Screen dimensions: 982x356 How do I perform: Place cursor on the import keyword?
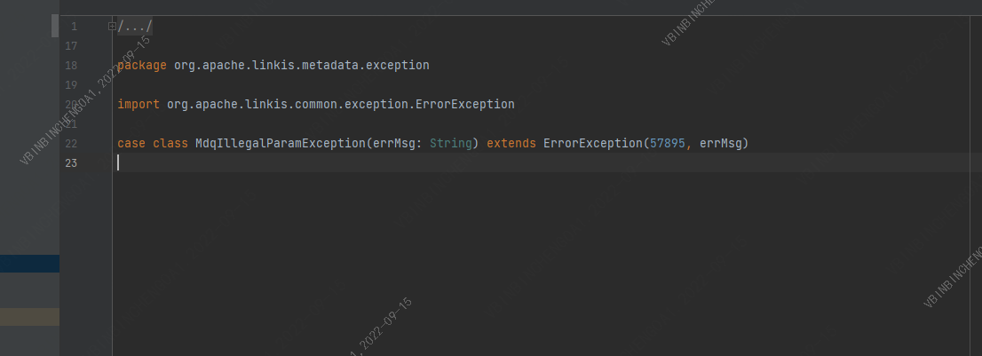point(139,105)
